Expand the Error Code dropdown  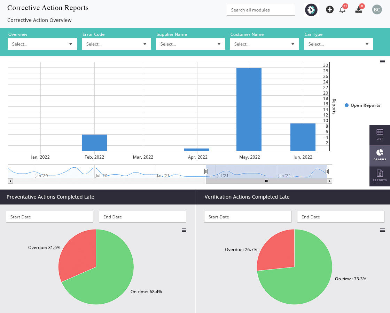pyautogui.click(x=116, y=44)
